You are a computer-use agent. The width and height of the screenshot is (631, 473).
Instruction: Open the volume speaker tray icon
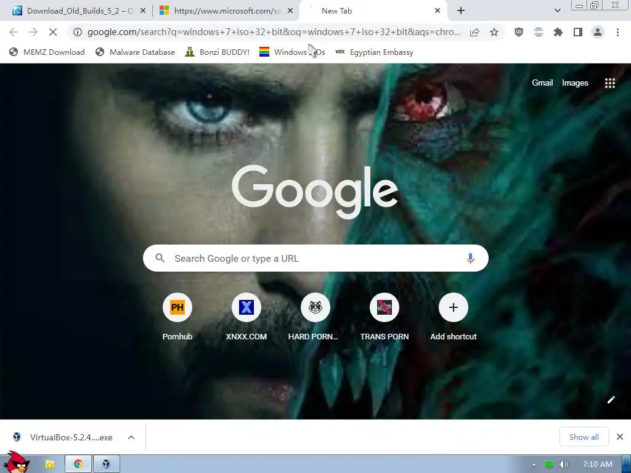tap(564, 464)
